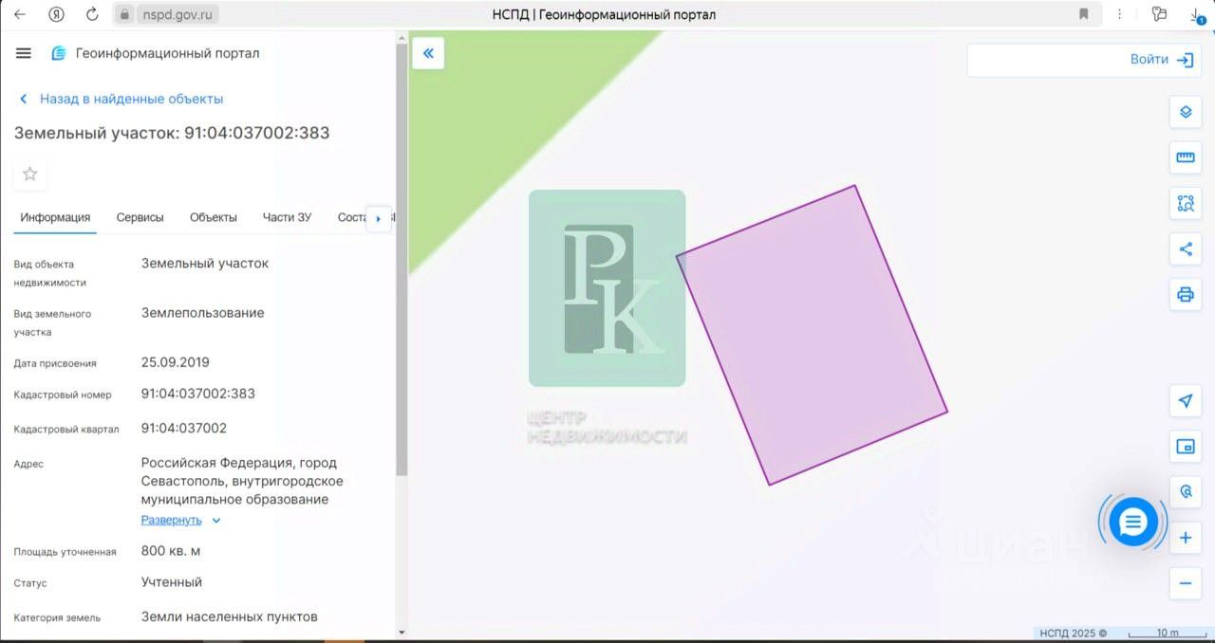1215x643 pixels.
Task: Go back with the browser back arrow
Action: click(x=19, y=14)
